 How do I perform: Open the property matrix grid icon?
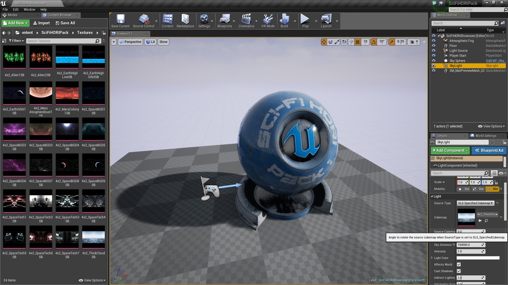tap(494, 173)
